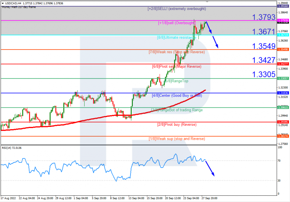
Task: Click the '[+2/8]SELL! (extremely overbought)' label
Action: coord(177,9)
